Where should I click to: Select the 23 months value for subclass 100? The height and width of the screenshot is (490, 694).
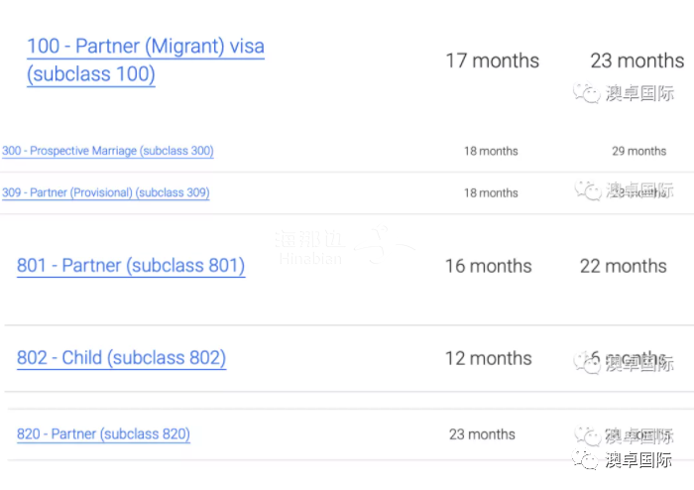point(636,61)
